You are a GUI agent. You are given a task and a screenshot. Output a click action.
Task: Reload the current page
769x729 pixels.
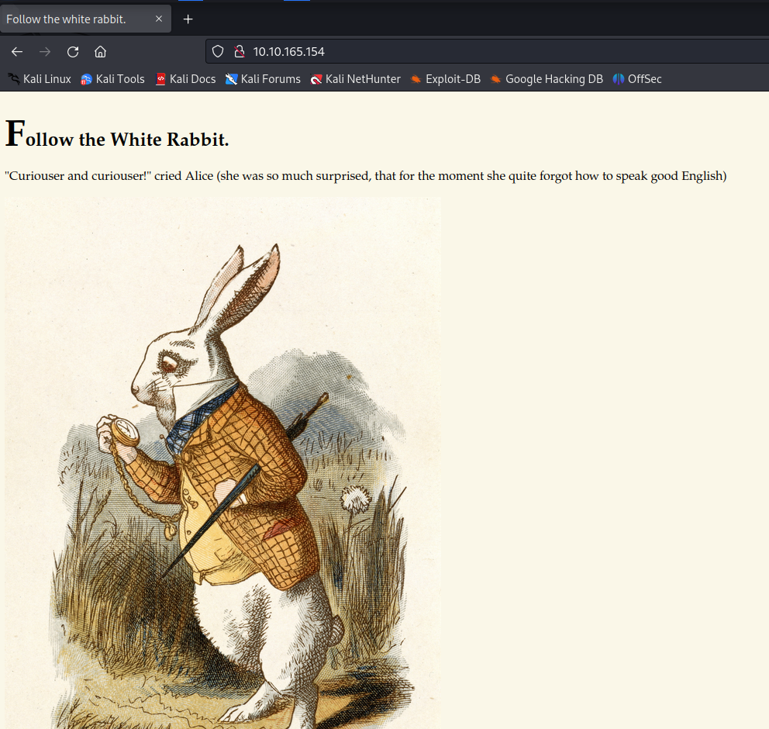coord(73,51)
